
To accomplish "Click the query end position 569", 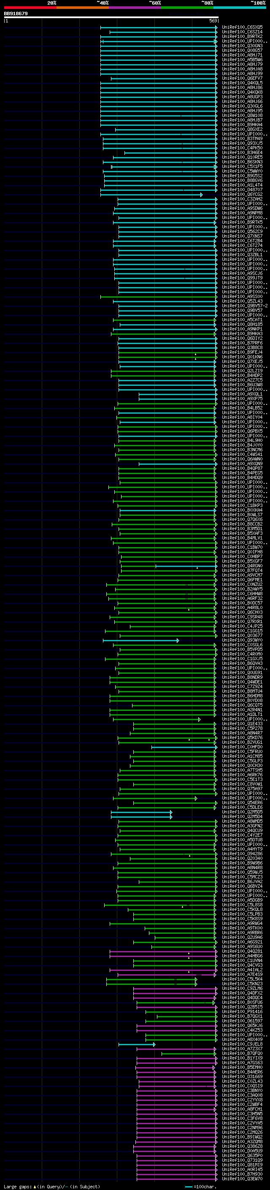I will [x=213, y=21].
